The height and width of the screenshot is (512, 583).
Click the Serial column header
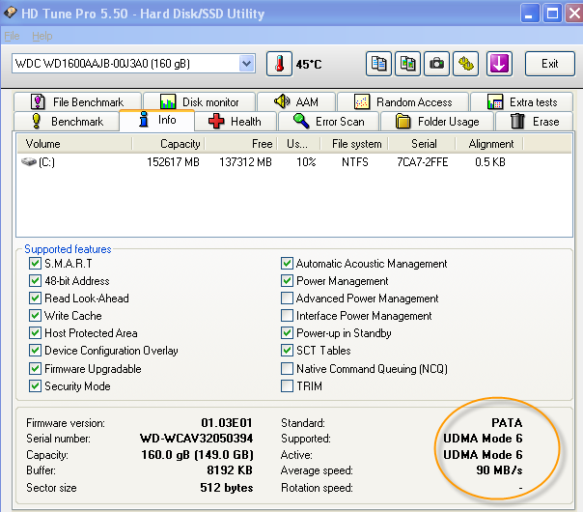pyautogui.click(x=423, y=144)
